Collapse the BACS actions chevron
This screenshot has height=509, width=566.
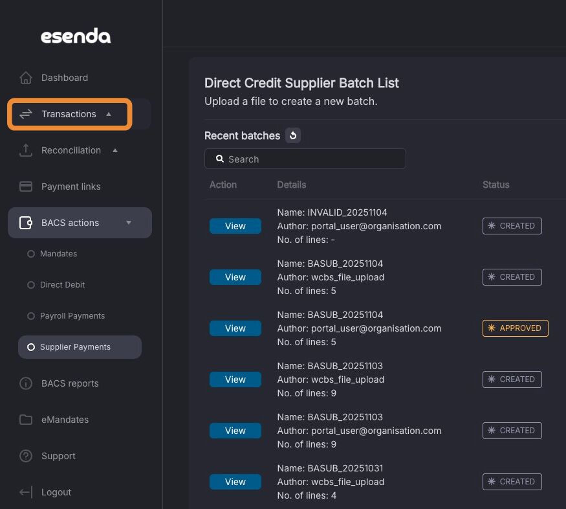pyautogui.click(x=129, y=223)
